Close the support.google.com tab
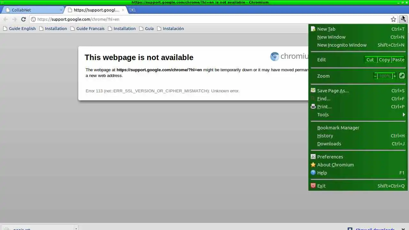The image size is (409, 230). click(x=123, y=10)
